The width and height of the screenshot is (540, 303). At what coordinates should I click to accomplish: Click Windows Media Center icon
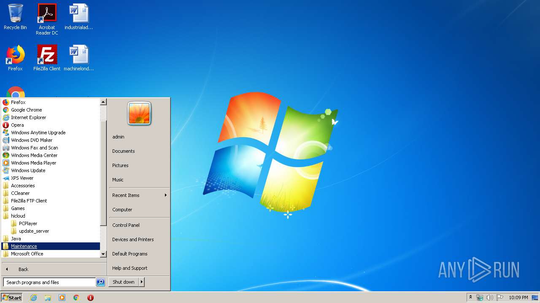click(6, 155)
